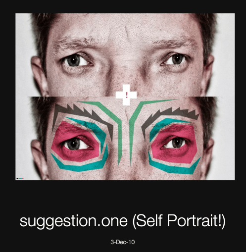Click the right natural eyebrow in upper photo
The height and width of the screenshot is (252, 246).
click(175, 43)
